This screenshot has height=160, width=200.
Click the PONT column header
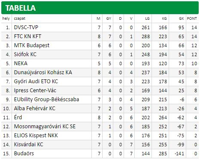coord(192,18)
